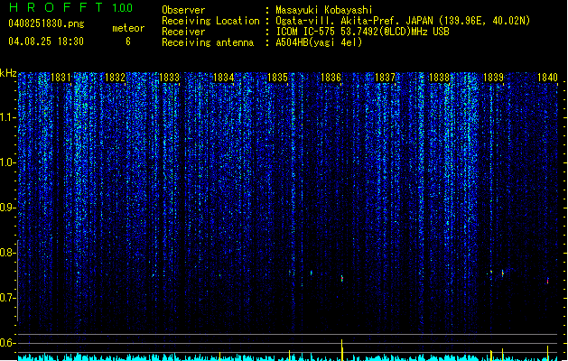Click the 1.1 kHz axis label
The width and height of the screenshot is (568, 361).
point(7,117)
